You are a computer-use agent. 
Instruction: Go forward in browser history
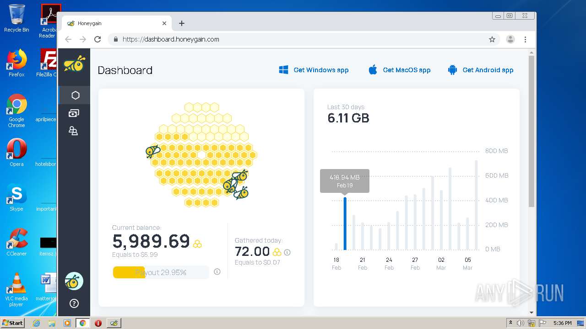pyautogui.click(x=83, y=39)
